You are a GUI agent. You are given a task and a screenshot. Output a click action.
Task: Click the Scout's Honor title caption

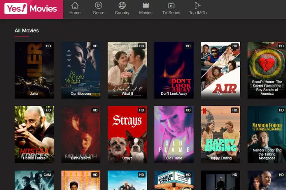(x=267, y=88)
